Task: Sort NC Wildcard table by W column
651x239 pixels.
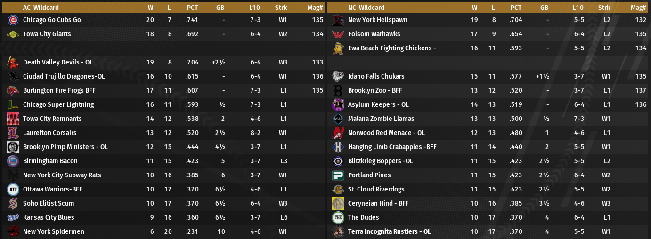Action: click(x=474, y=8)
